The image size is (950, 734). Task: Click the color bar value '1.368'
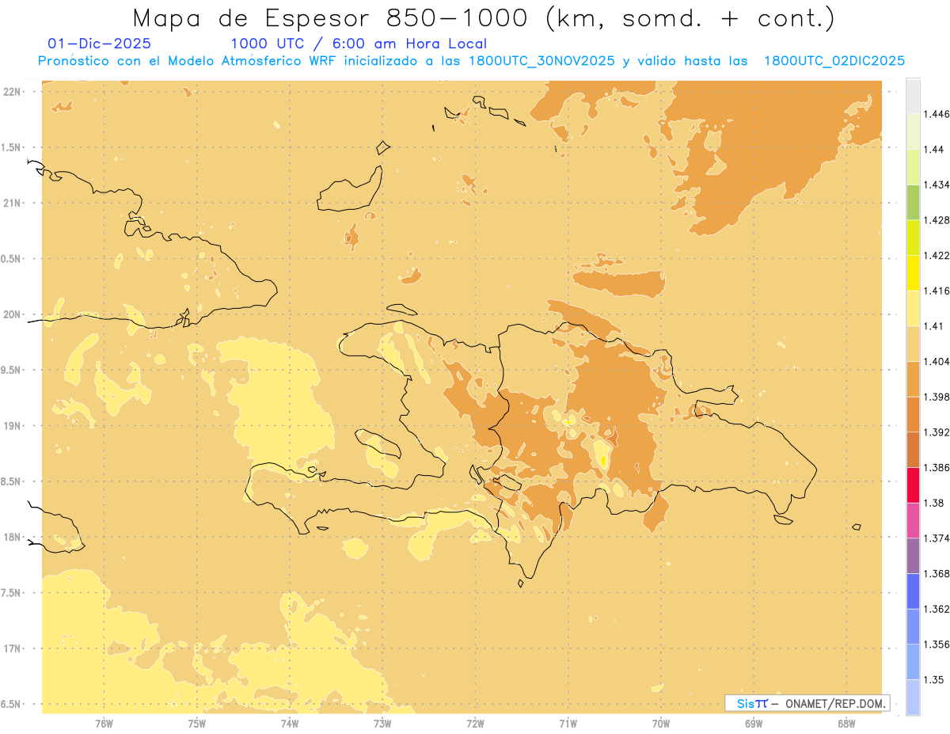point(936,573)
